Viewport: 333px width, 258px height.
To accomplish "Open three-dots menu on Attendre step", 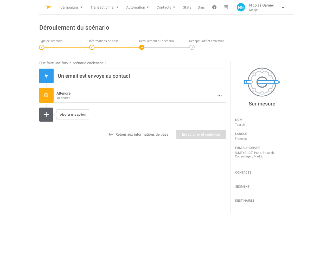I will point(220,96).
